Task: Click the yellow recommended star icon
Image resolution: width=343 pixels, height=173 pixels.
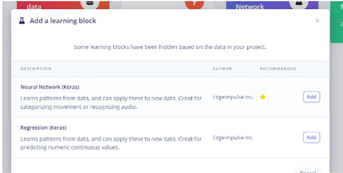Action: (263, 97)
